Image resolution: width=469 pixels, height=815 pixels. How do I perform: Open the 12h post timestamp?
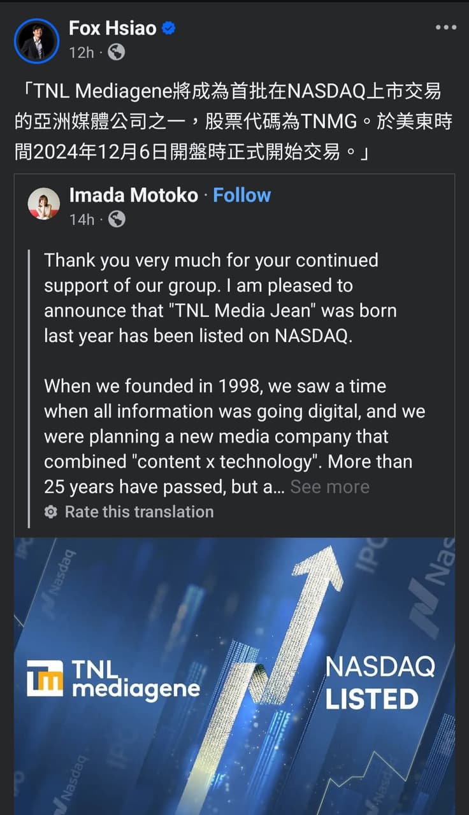pyautogui.click(x=81, y=52)
